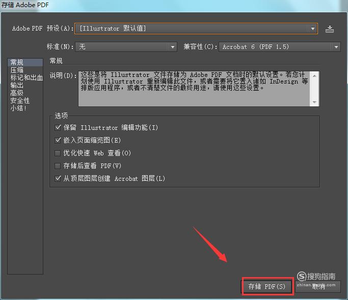Enable 存储后查看 PDF
The width and height of the screenshot is (348, 300).
pyautogui.click(x=58, y=166)
